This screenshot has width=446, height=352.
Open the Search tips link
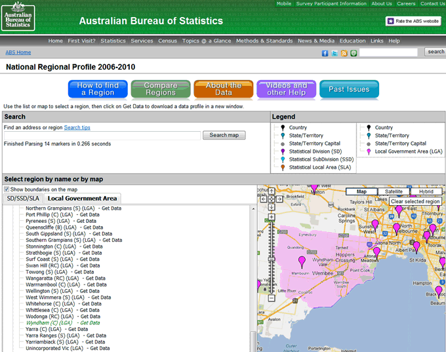coord(77,127)
